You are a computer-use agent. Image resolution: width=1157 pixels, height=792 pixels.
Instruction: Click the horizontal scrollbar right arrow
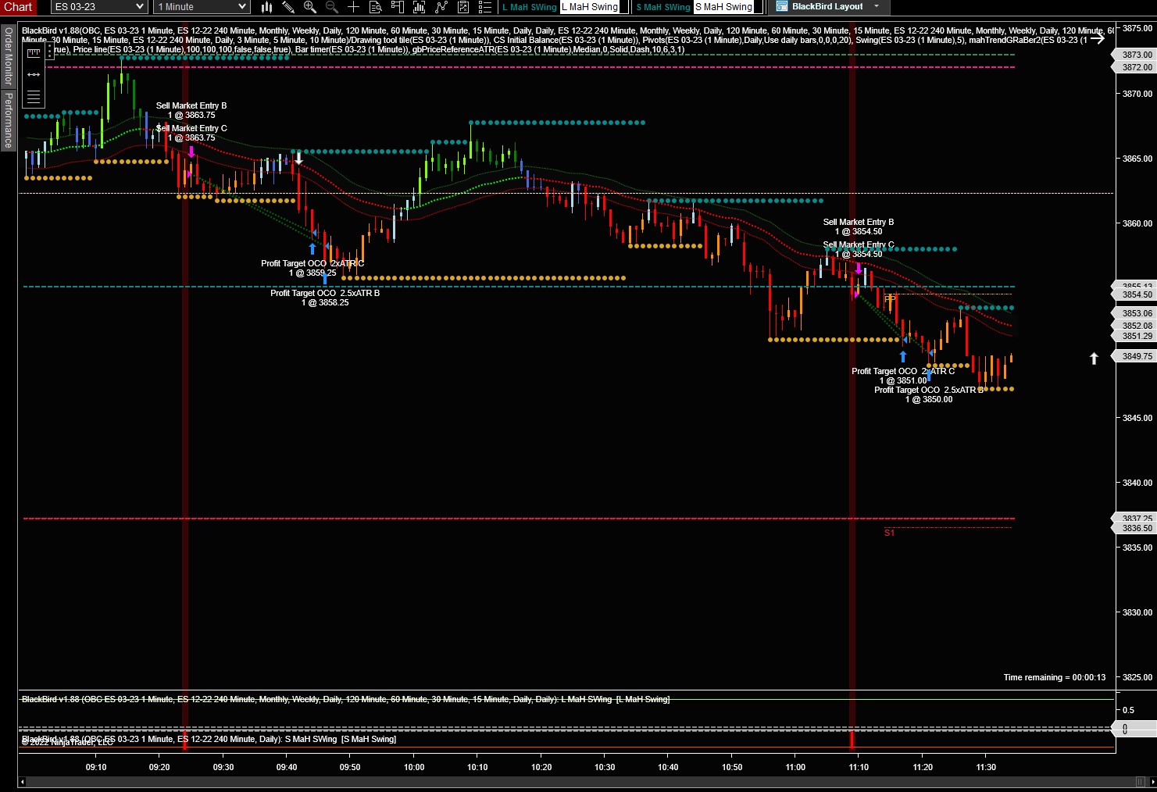[1152, 782]
